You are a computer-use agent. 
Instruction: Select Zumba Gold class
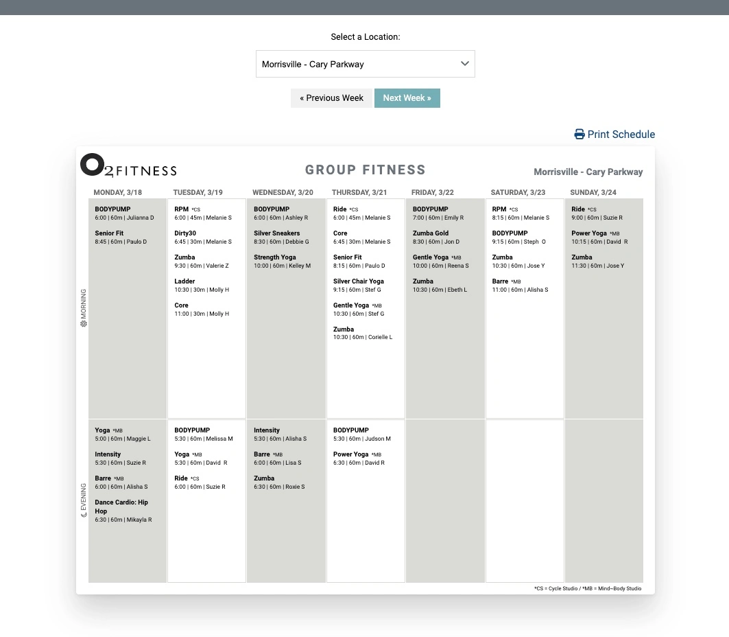click(436, 238)
